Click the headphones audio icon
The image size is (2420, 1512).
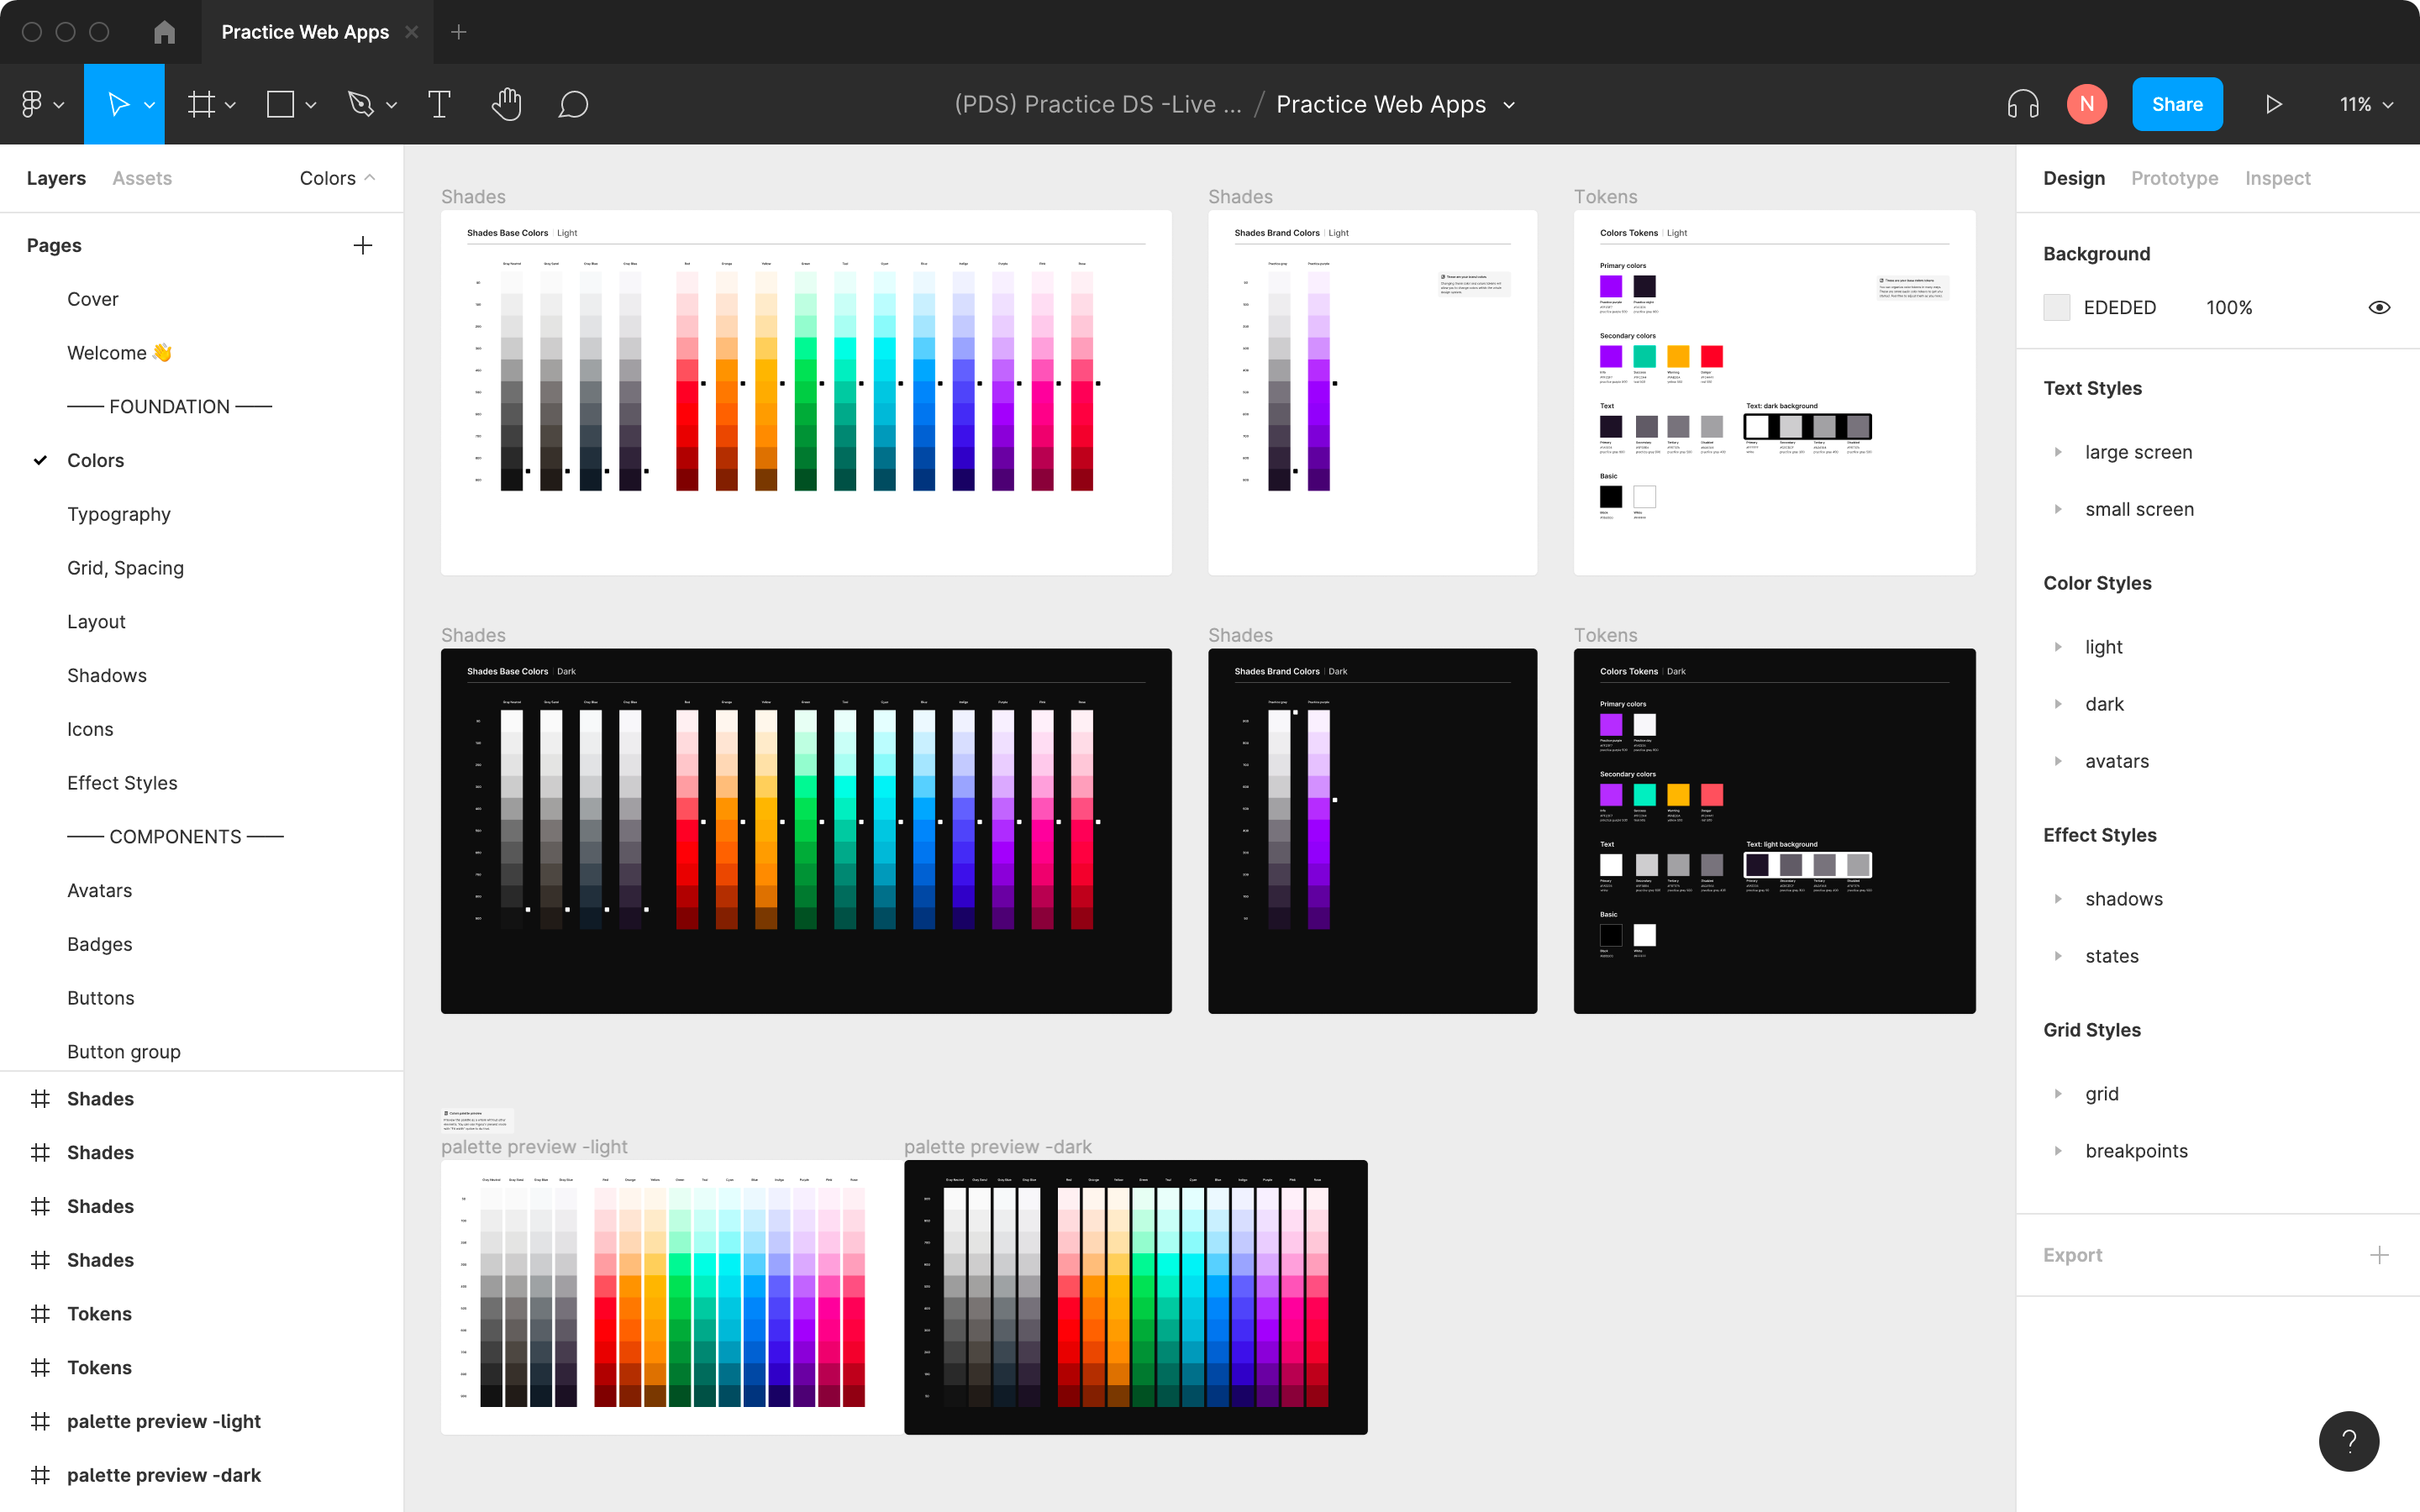click(x=2022, y=104)
